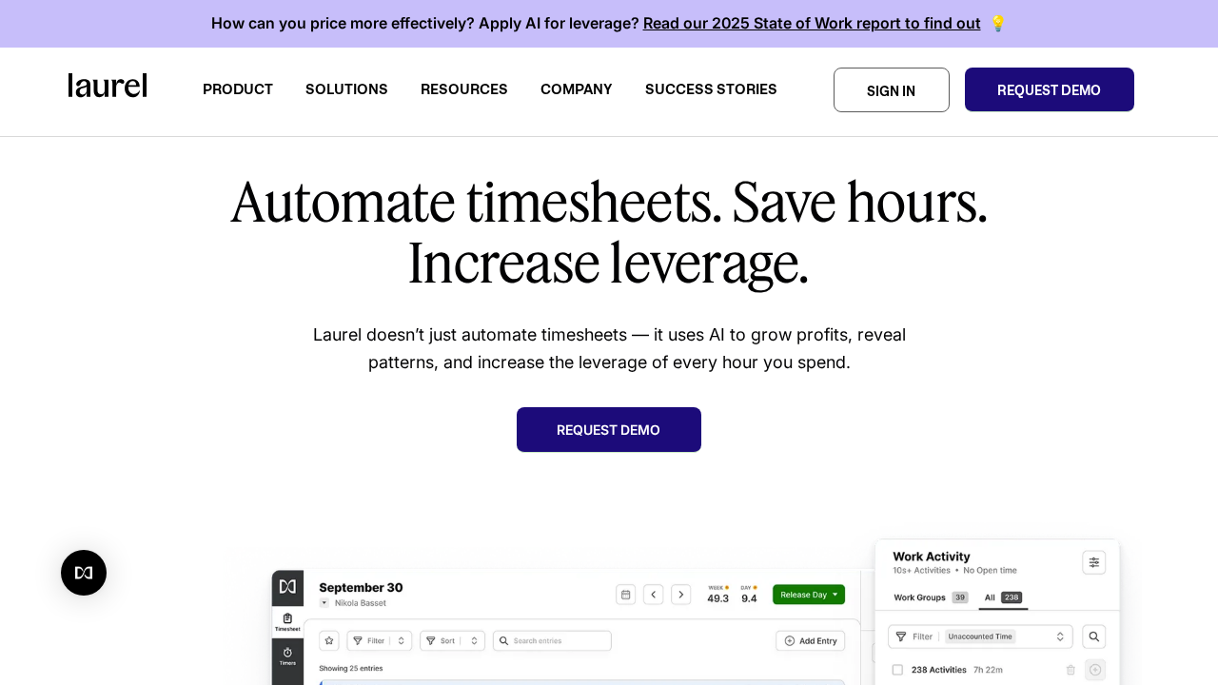Open the Laurel chat widget bubble
Image resolution: width=1218 pixels, height=685 pixels.
tap(84, 573)
